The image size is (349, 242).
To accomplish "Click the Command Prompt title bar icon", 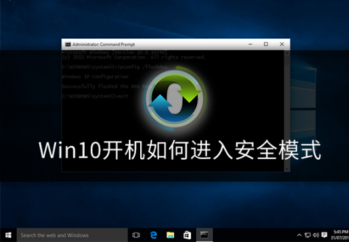I will click(68, 44).
